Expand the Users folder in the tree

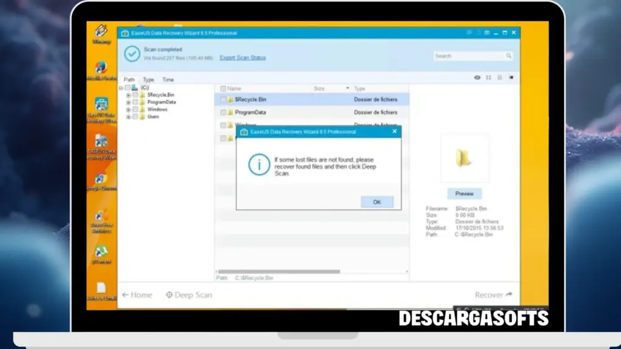[x=128, y=116]
